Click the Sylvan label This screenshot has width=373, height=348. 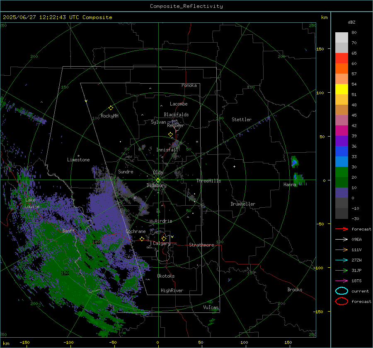(158, 122)
